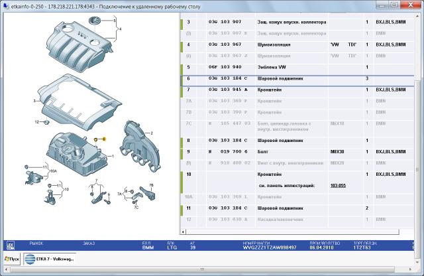Click the production date '06.04.2010'
Image resolution: width=424 pixels, height=276 pixels.
321,247
